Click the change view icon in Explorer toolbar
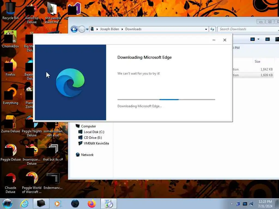This screenshot has height=209, width=279. (x=253, y=39)
